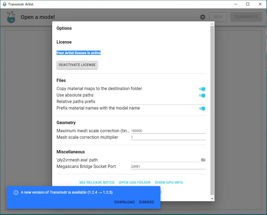Toggle prefix material names with model name
Screen dimensions: 267x215
(202, 108)
